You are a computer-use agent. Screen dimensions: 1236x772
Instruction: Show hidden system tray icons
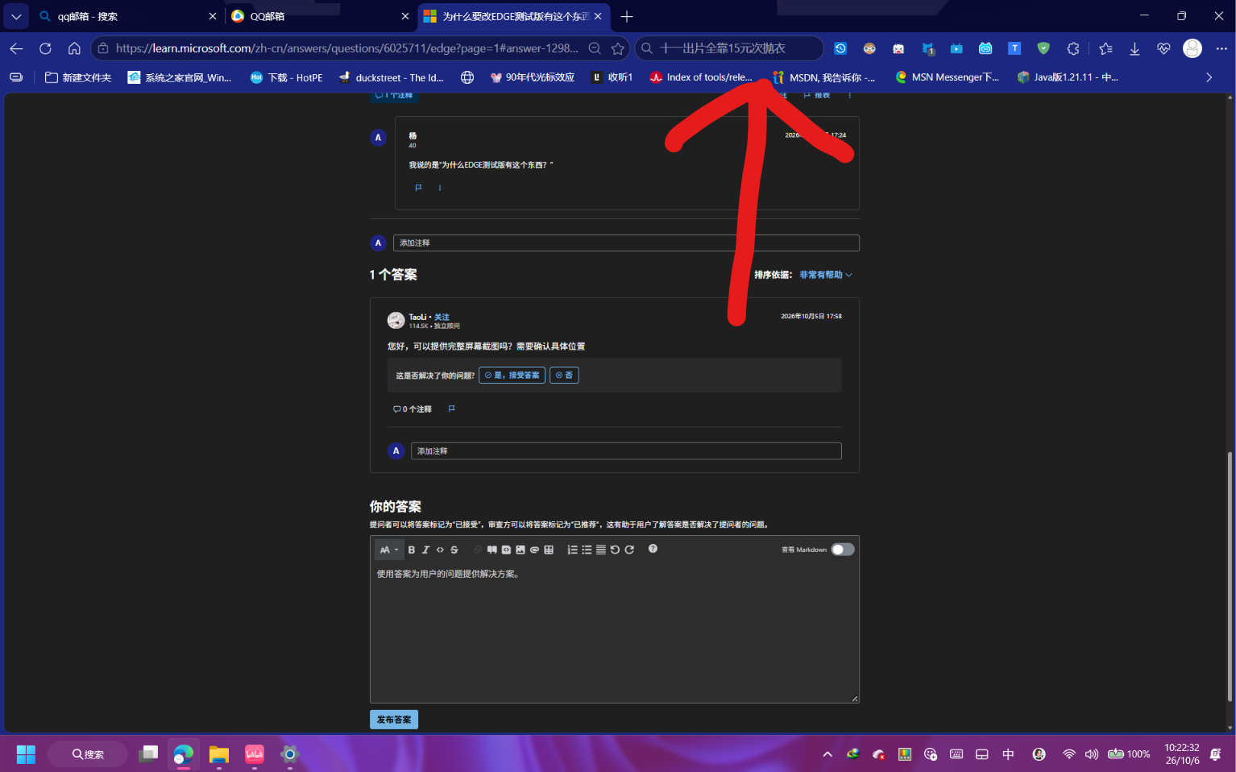[827, 754]
